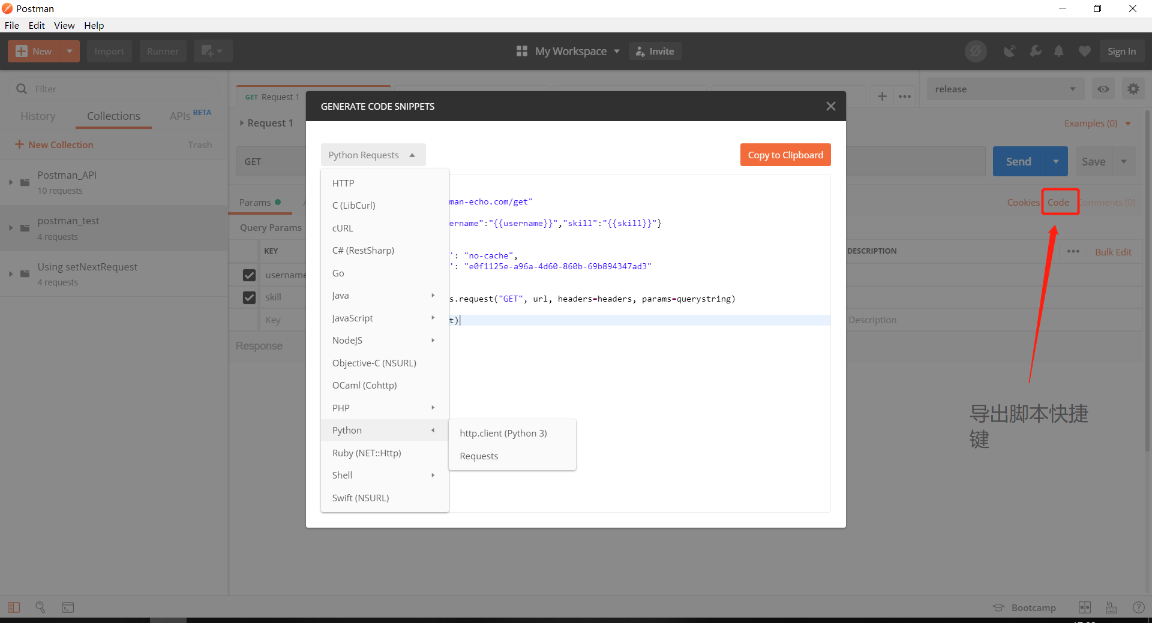The width and height of the screenshot is (1152, 623).
Task: Open the wrench settings icon
Action: pyautogui.click(x=1035, y=51)
